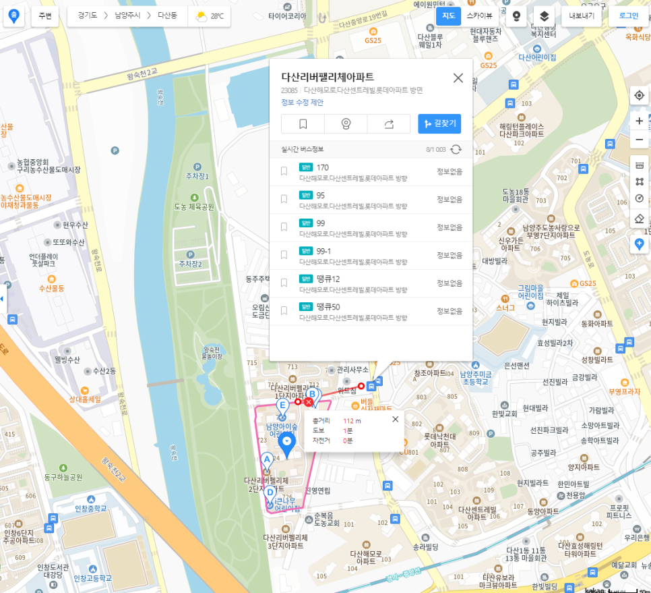The height and width of the screenshot is (593, 651).
Task: Open the map layers menu icon
Action: coord(544,16)
